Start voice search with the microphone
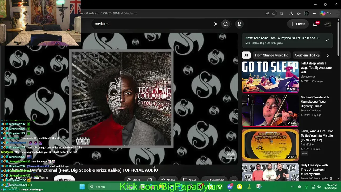341x192 pixels. [x=239, y=24]
